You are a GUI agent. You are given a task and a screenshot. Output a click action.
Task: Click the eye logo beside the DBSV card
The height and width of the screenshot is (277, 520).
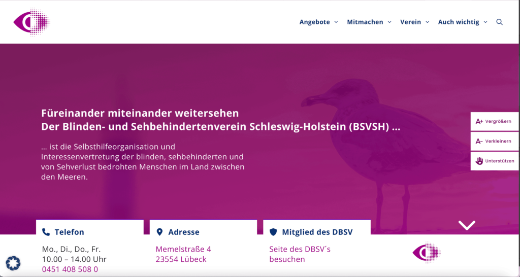tap(427, 253)
